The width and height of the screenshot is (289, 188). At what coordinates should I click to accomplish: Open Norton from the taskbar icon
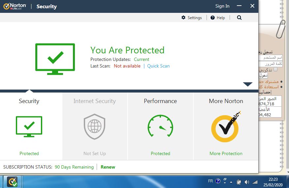(x=12, y=182)
